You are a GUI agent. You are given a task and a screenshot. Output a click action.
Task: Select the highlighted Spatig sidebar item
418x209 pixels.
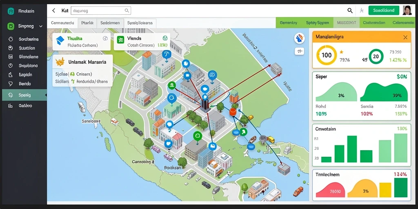(24, 95)
